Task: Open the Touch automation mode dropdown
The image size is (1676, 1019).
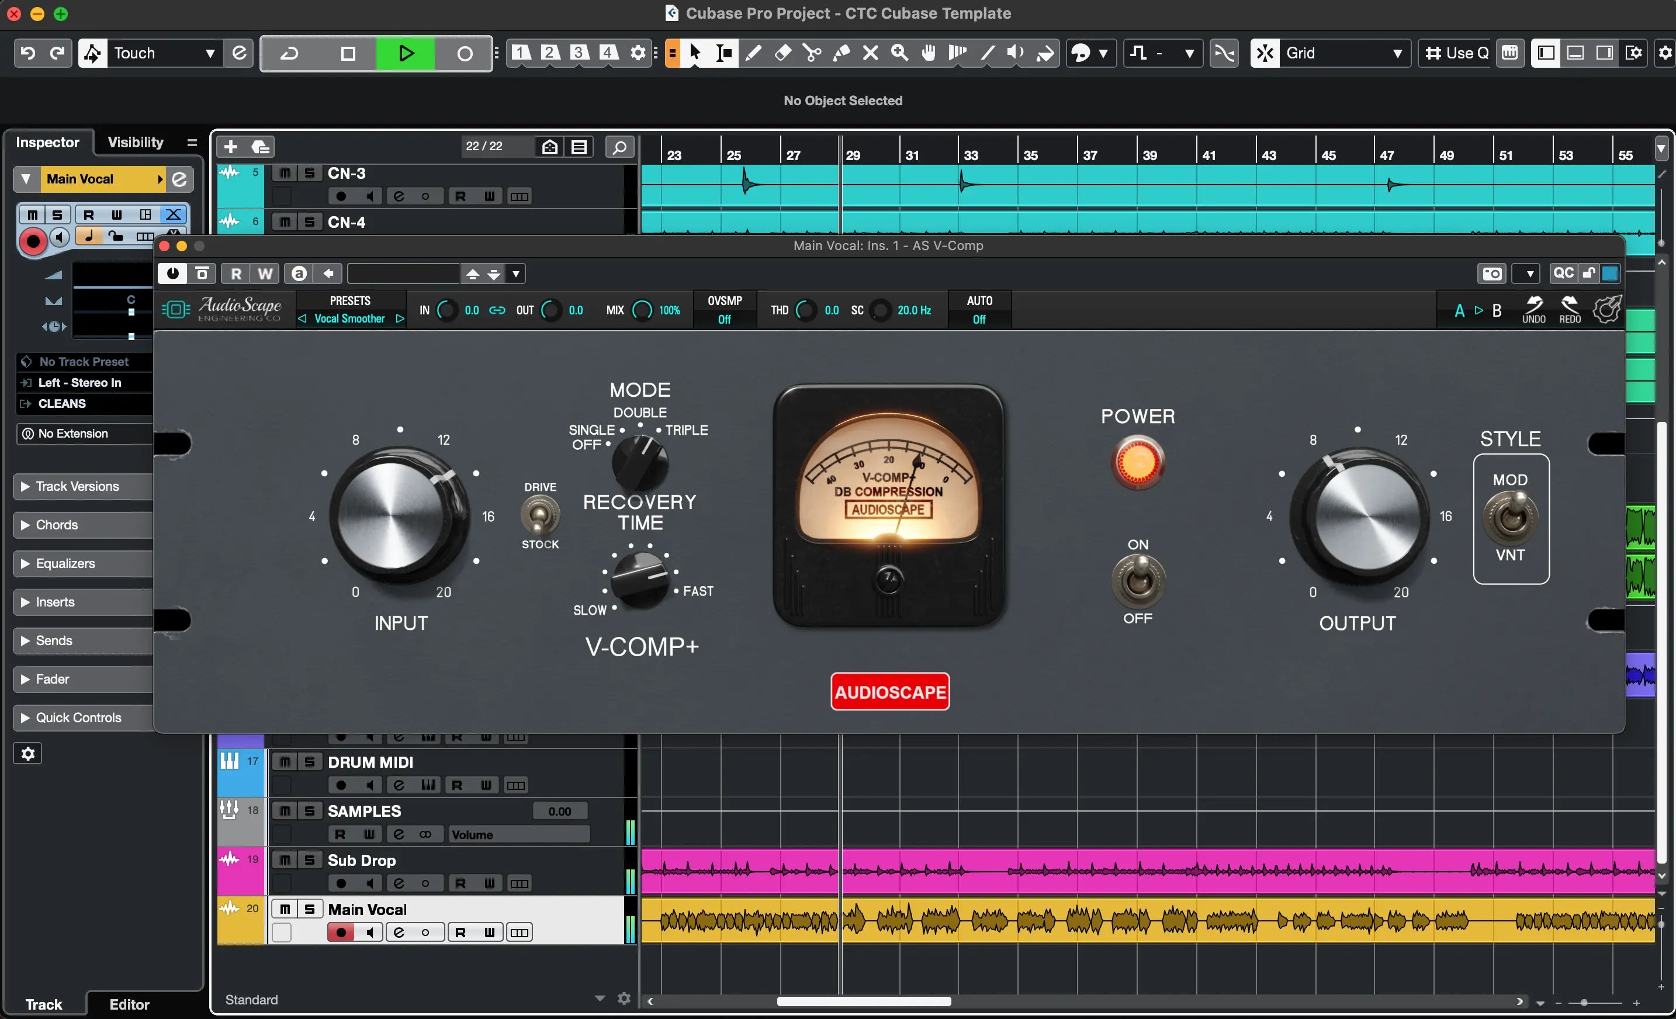Action: click(x=163, y=53)
